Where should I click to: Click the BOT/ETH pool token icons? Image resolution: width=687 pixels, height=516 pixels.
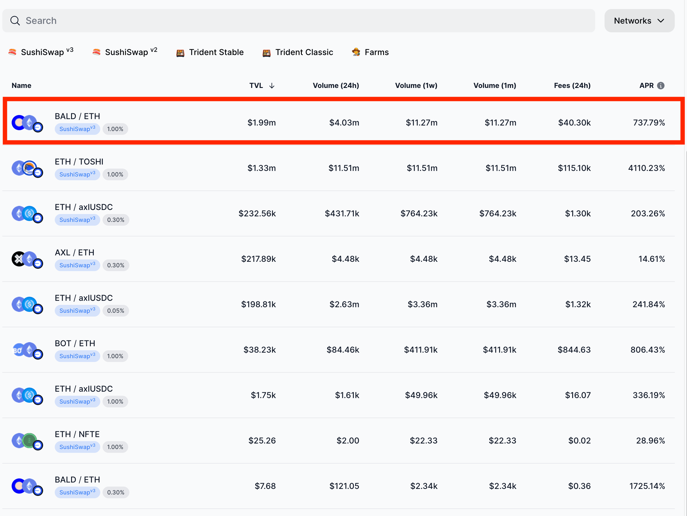click(x=27, y=350)
